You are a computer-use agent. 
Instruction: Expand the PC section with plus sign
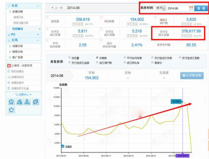38,34
